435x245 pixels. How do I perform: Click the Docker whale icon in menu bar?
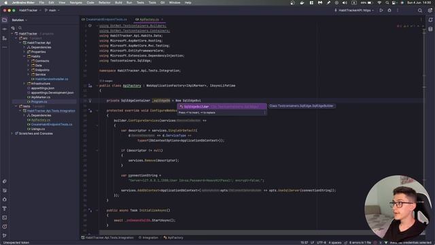pyautogui.click(x=302, y=3)
